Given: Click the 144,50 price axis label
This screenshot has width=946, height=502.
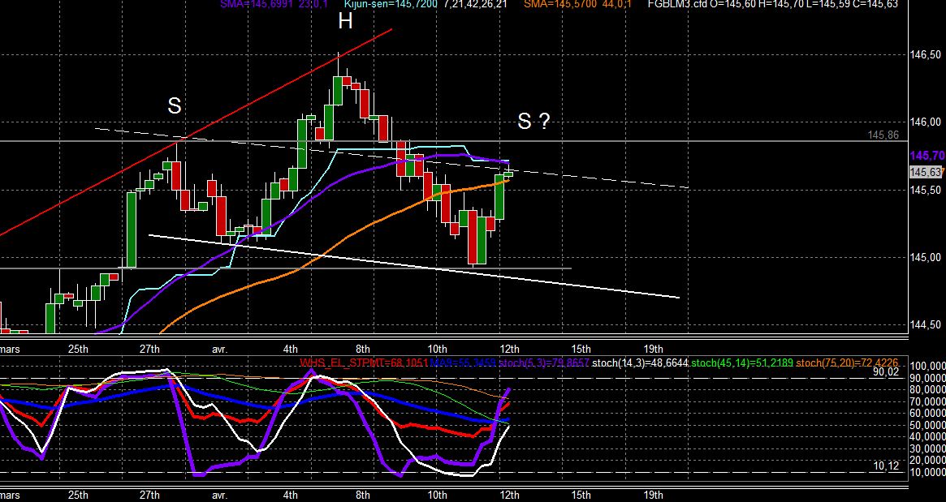Looking at the screenshot, I should tap(924, 325).
